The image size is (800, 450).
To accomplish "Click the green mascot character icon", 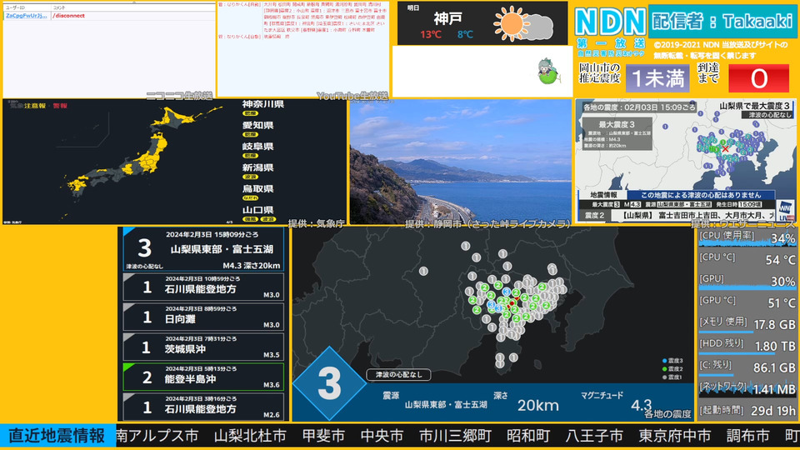I will coord(547,71).
